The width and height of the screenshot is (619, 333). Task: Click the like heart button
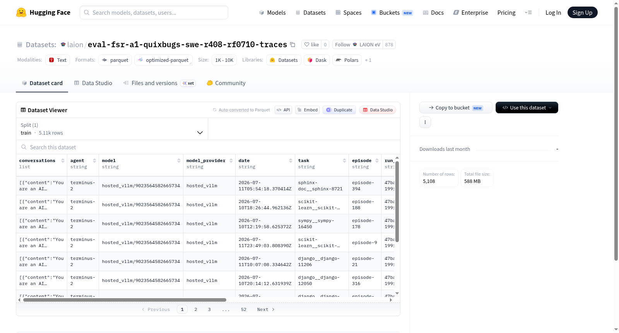(311, 45)
